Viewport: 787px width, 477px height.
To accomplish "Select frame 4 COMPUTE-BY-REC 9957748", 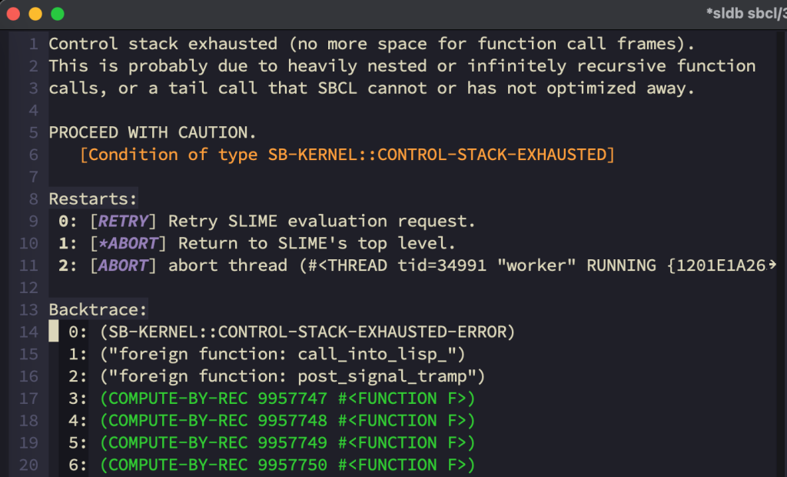I will (287, 420).
